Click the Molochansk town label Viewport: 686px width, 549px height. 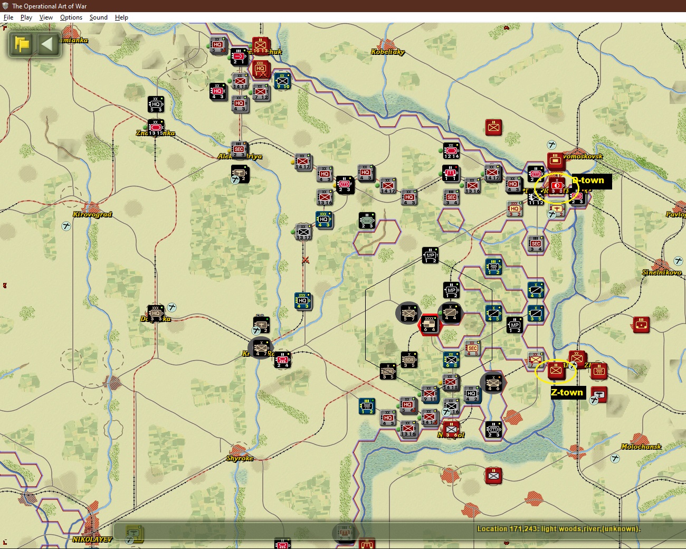641,447
